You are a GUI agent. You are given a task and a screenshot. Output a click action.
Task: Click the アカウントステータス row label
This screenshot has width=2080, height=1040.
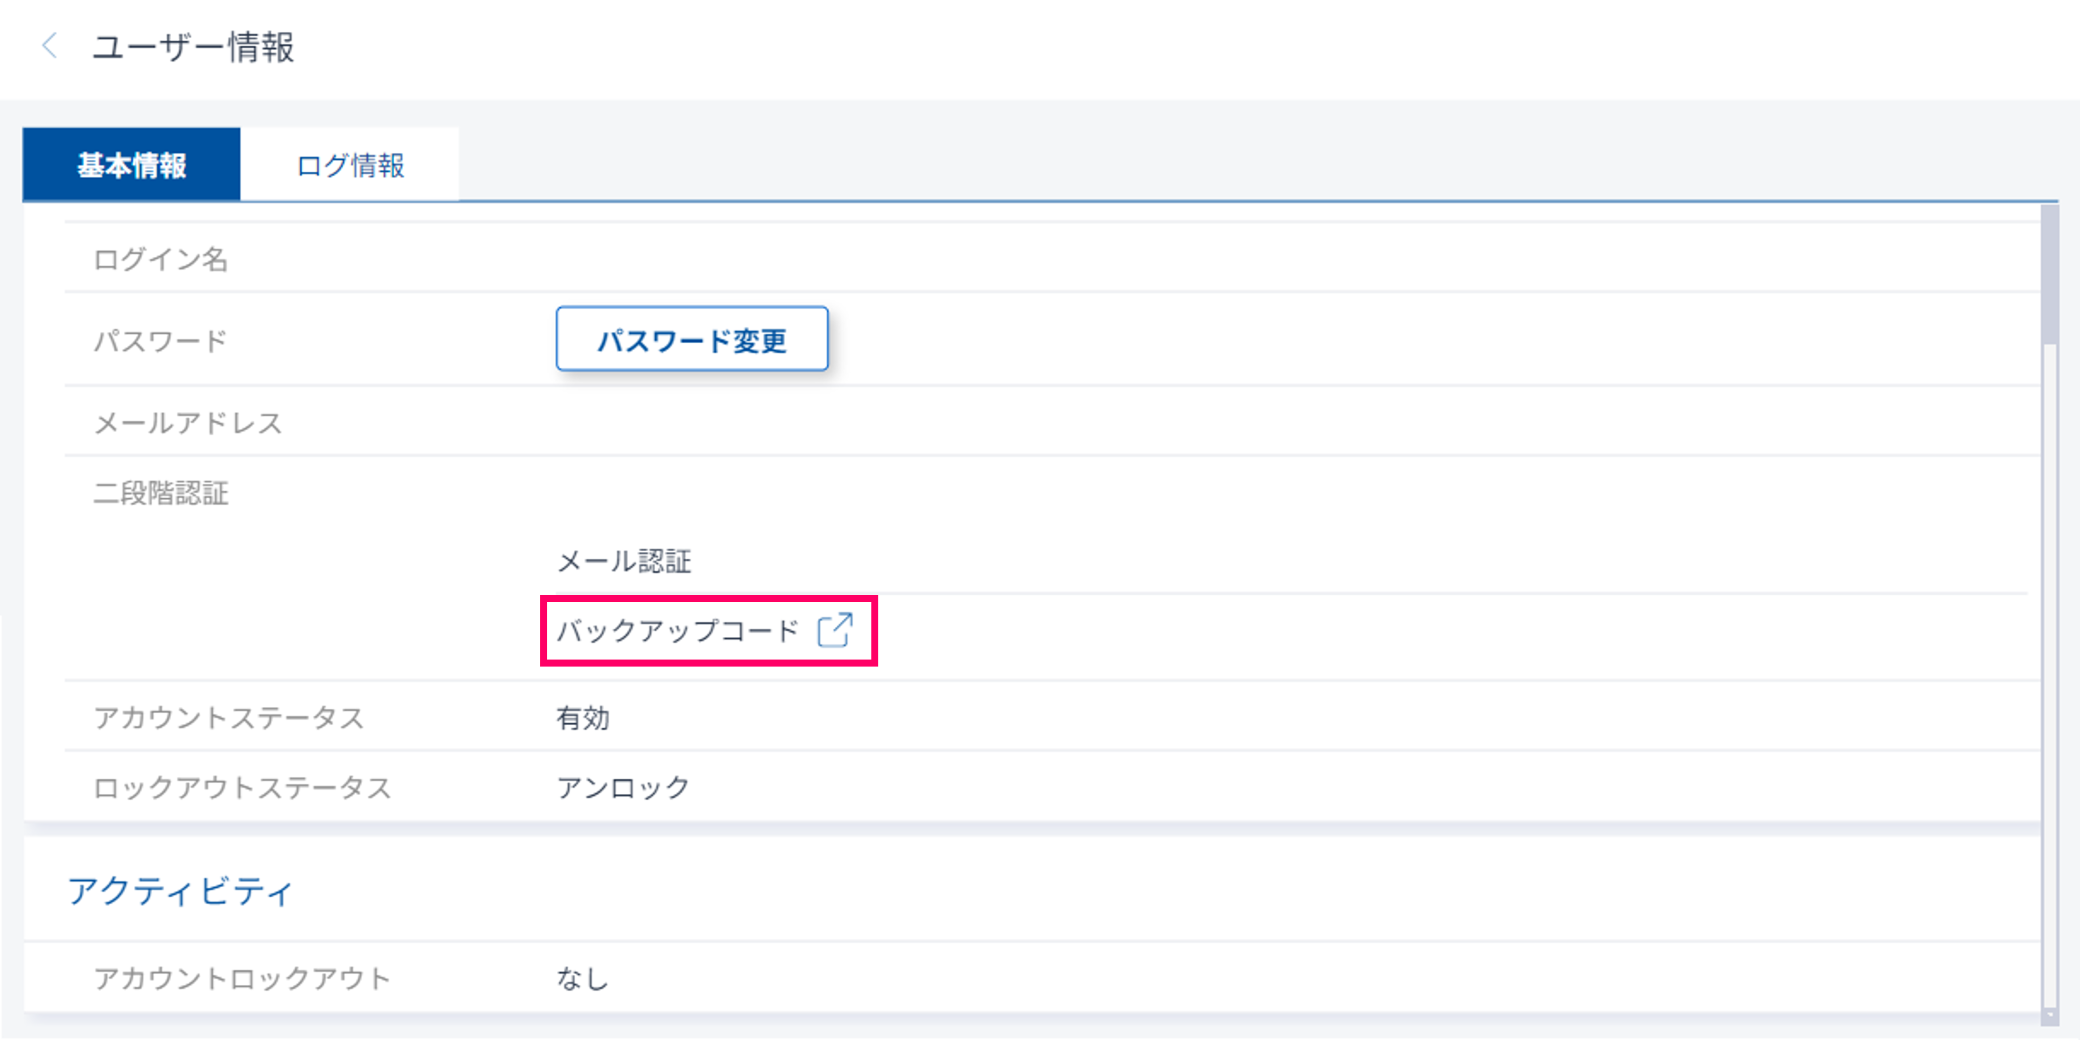pyautogui.click(x=229, y=717)
